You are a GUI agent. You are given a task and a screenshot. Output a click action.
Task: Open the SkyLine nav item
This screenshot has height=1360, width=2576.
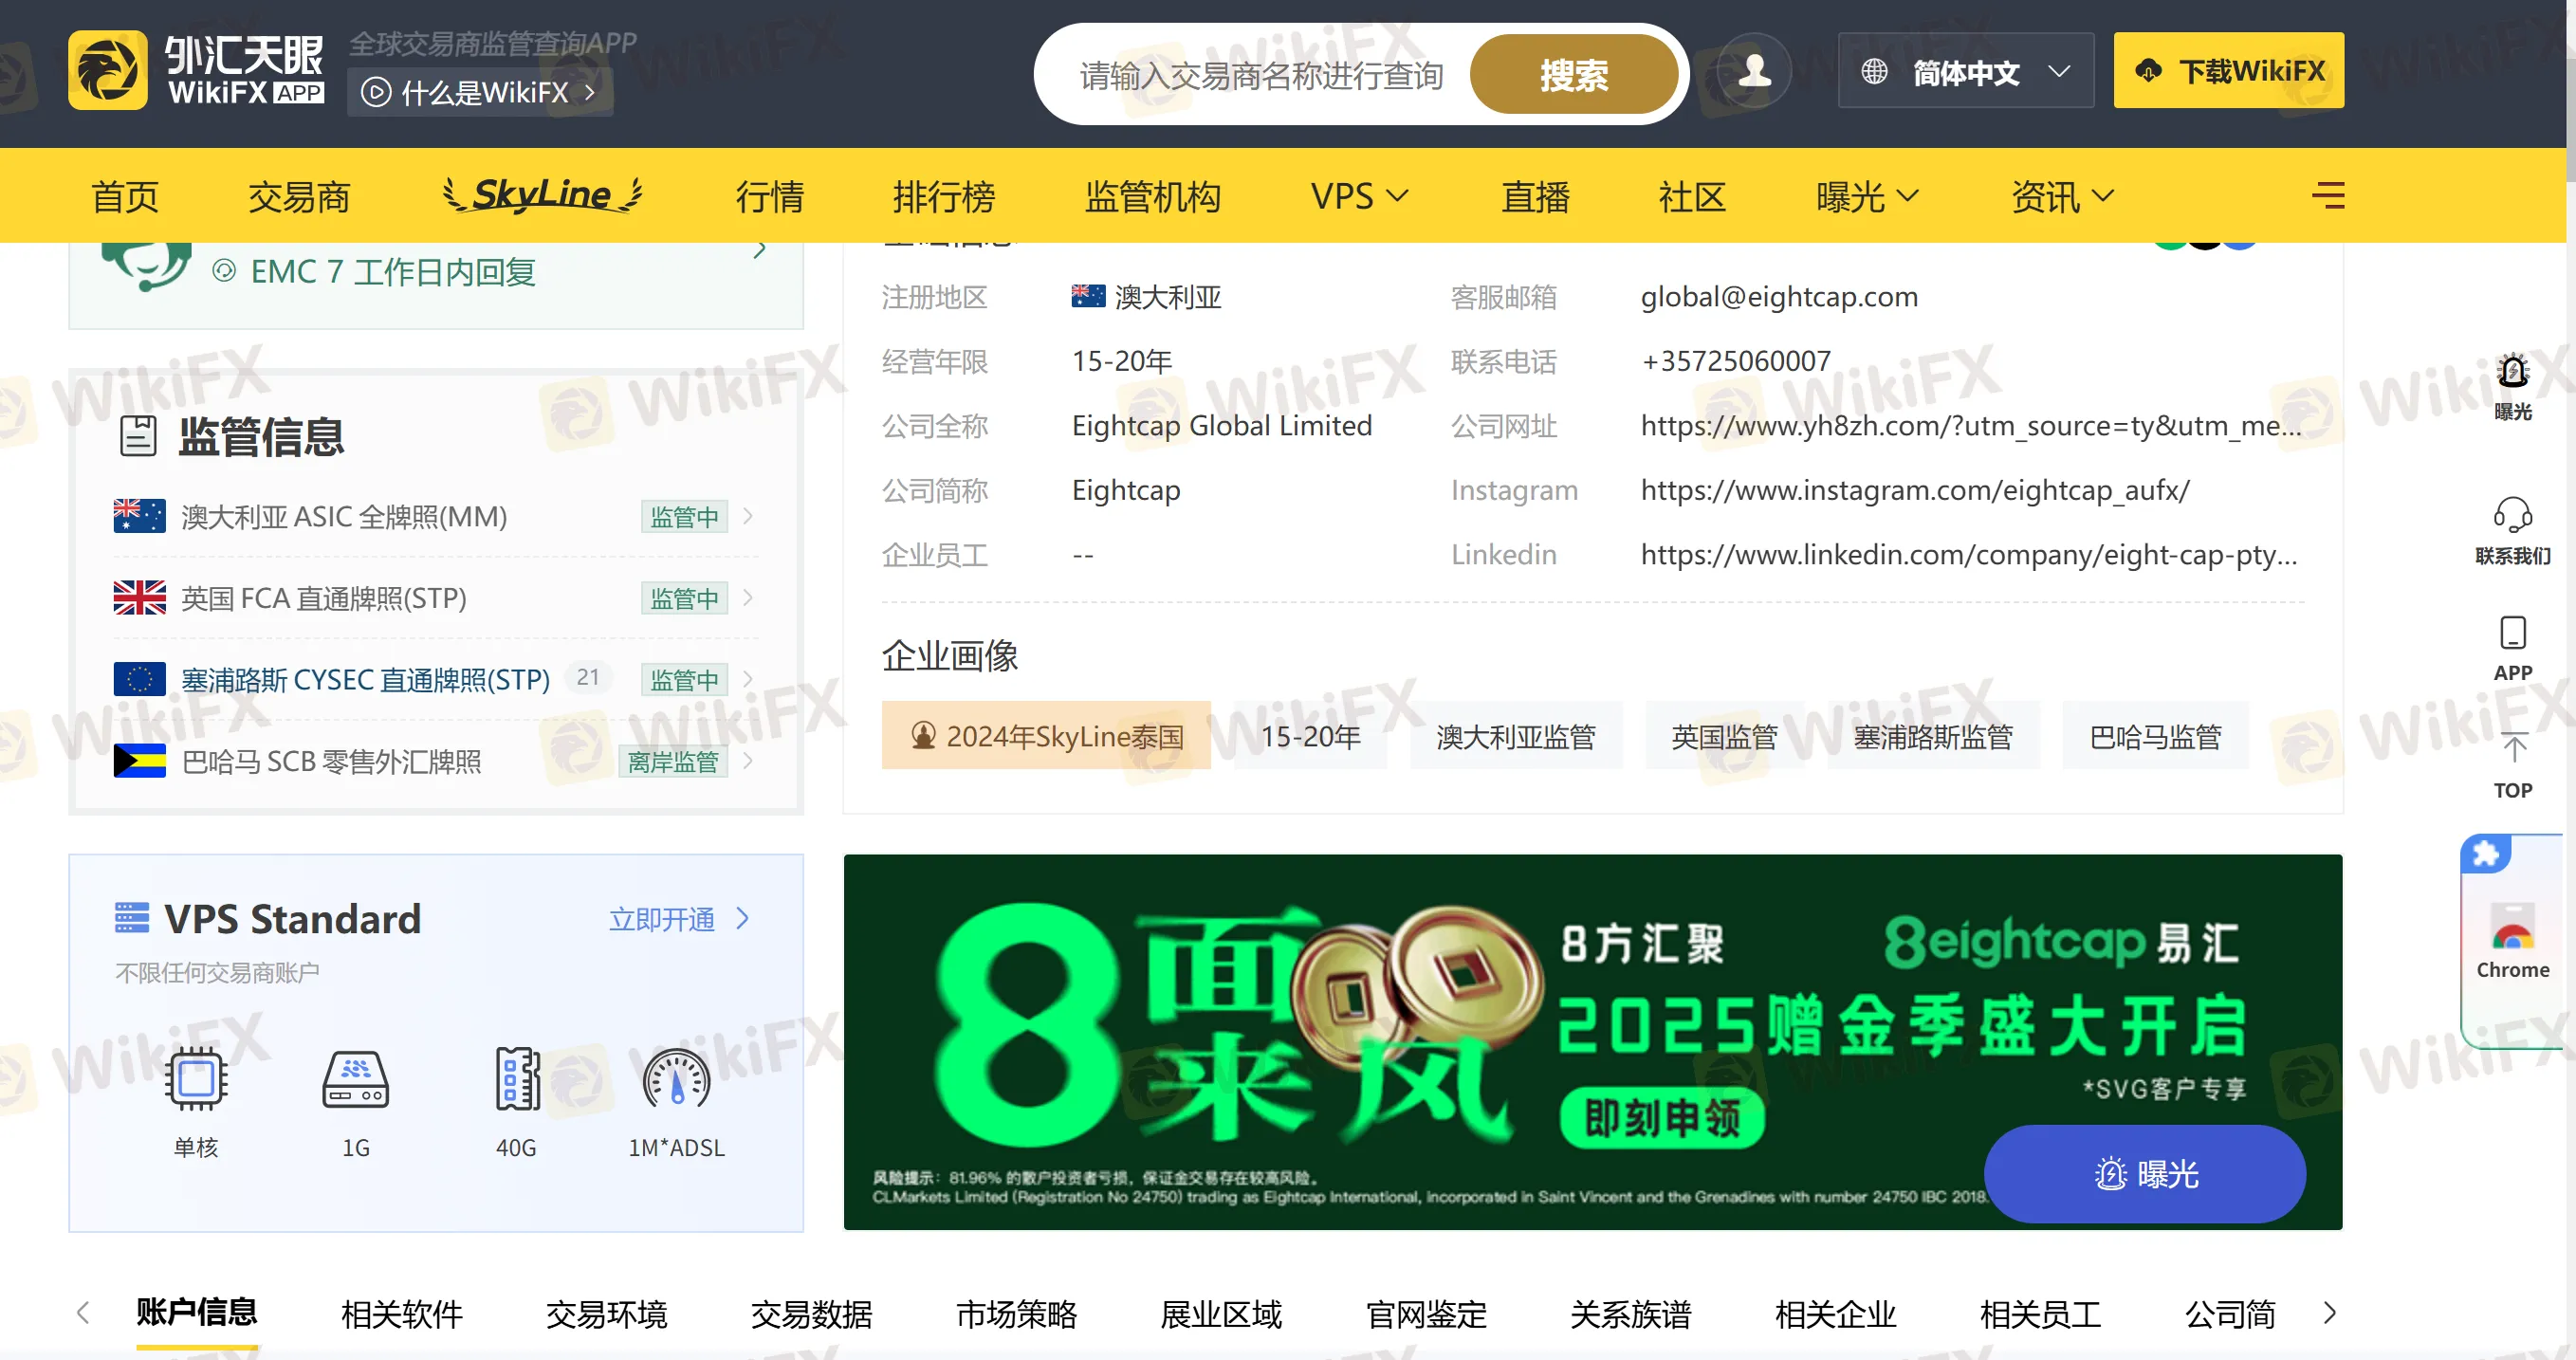[543, 194]
